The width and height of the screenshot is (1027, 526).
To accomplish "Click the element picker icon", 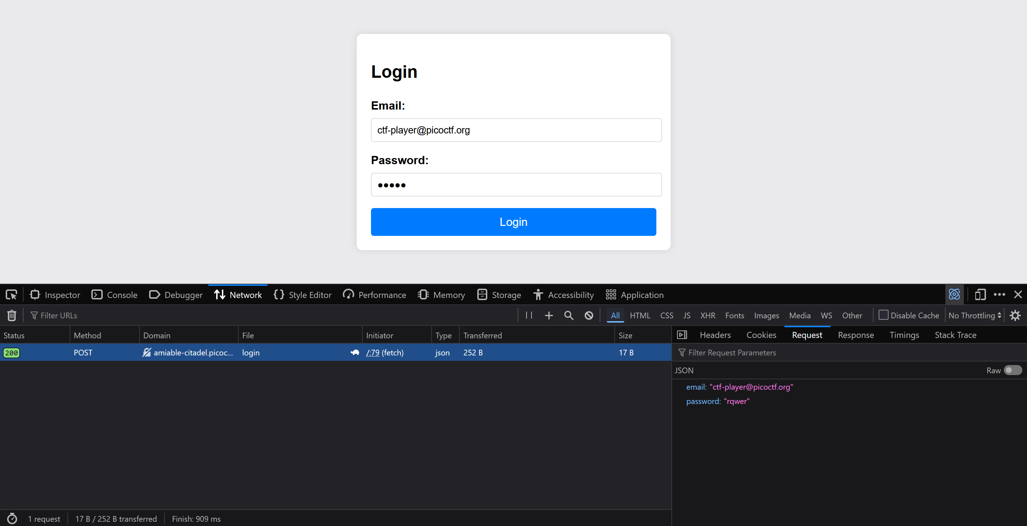I will point(11,295).
